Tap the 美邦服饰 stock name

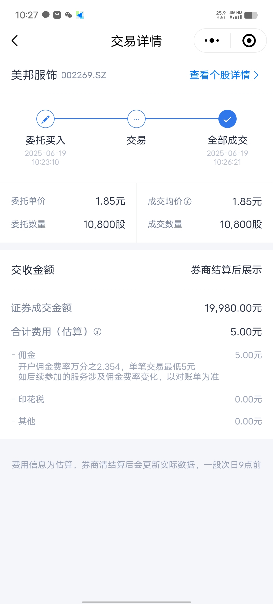34,75
